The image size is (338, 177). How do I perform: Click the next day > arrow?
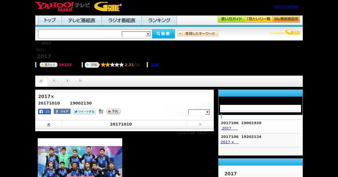200,124
